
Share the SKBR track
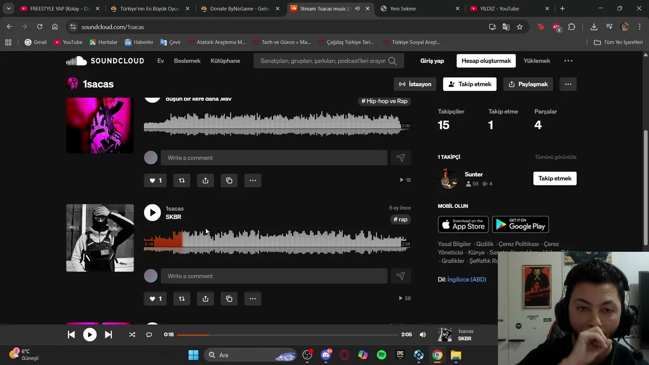(205, 299)
